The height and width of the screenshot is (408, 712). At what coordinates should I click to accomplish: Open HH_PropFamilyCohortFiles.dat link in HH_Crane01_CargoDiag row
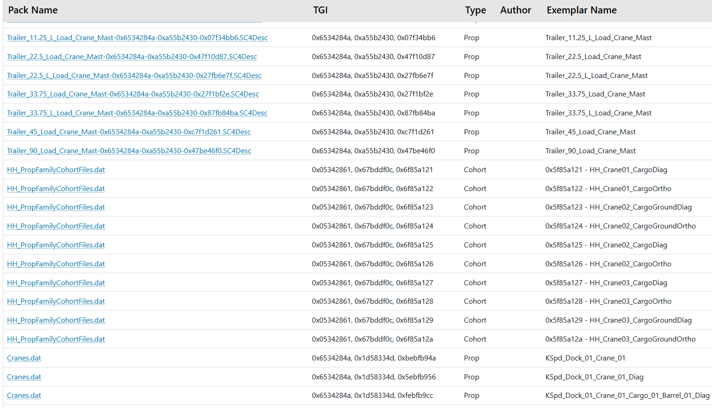[56, 170]
